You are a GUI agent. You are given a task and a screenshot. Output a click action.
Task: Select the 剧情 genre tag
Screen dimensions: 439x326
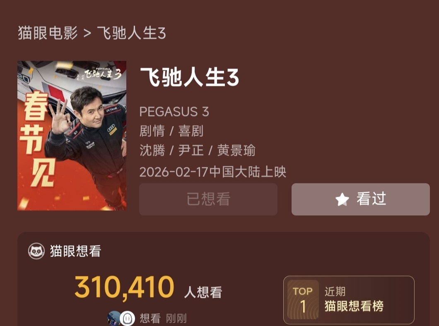[152, 131]
